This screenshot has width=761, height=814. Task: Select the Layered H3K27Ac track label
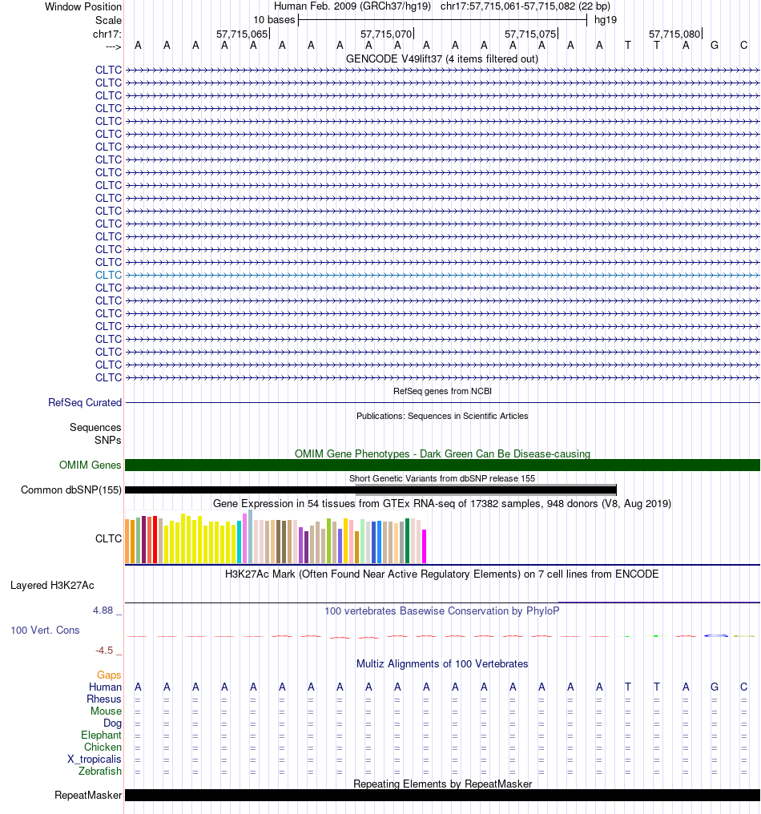point(52,585)
